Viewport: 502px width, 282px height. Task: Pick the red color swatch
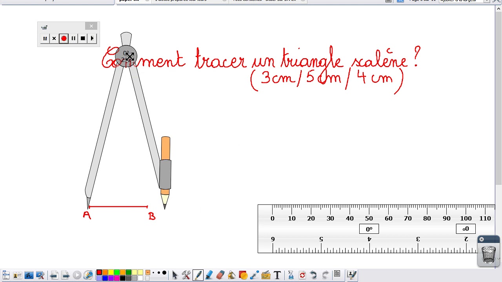coord(99,273)
